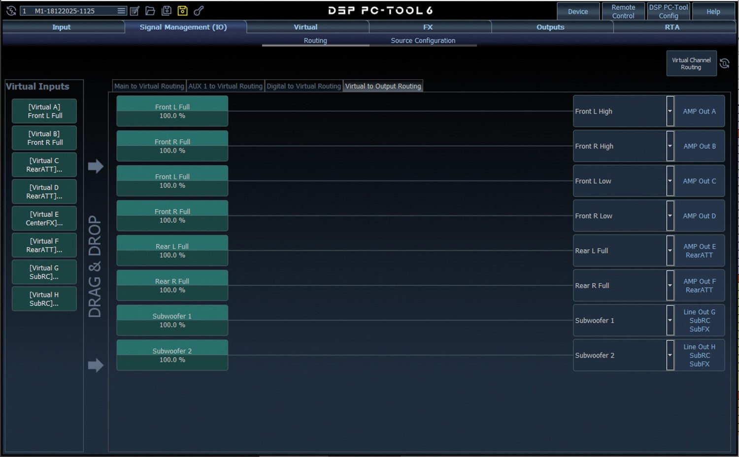Expand the Front L High output dropdown
This screenshot has height=457, width=739.
coord(670,111)
